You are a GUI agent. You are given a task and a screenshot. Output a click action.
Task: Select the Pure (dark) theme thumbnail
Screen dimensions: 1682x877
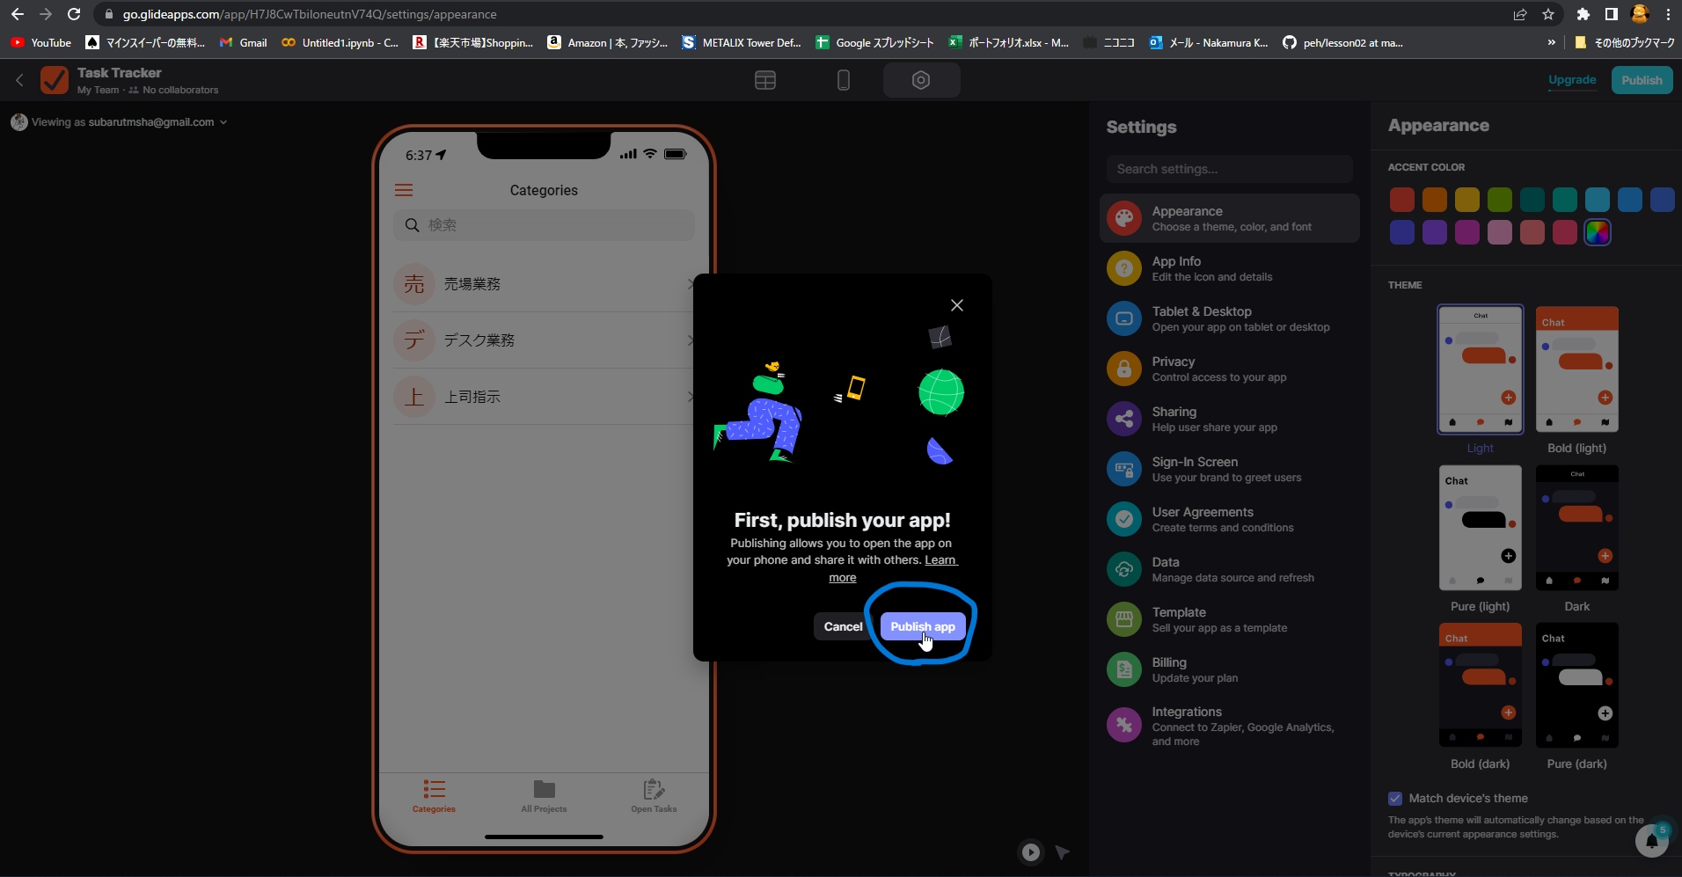pos(1577,685)
